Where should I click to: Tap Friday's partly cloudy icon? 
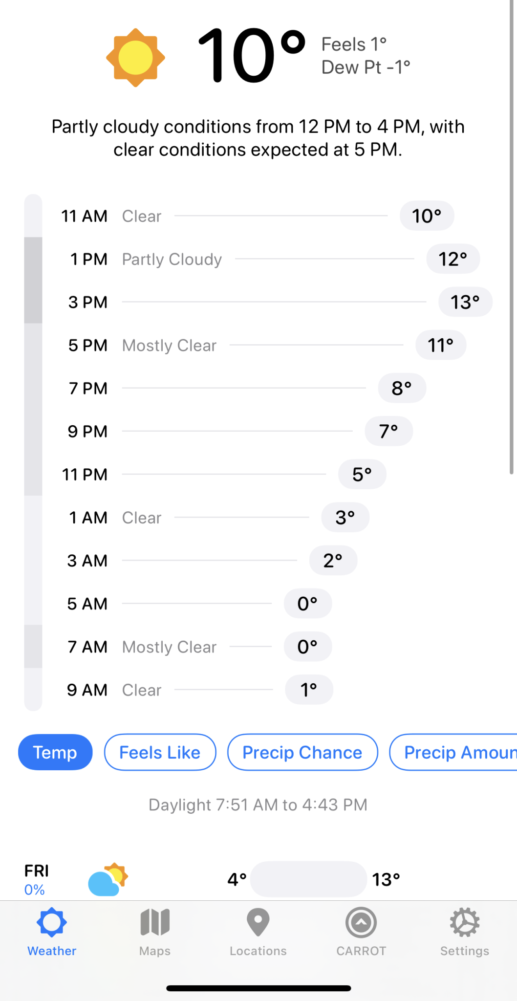pyautogui.click(x=108, y=879)
